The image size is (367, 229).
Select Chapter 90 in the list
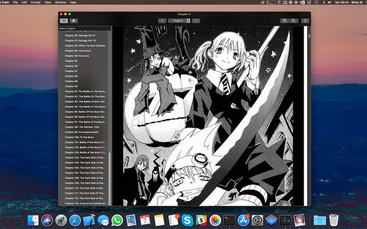[x=71, y=87]
